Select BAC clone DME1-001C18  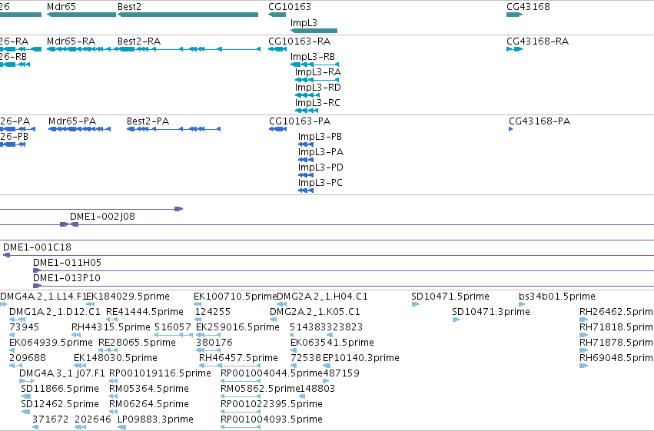37,247
